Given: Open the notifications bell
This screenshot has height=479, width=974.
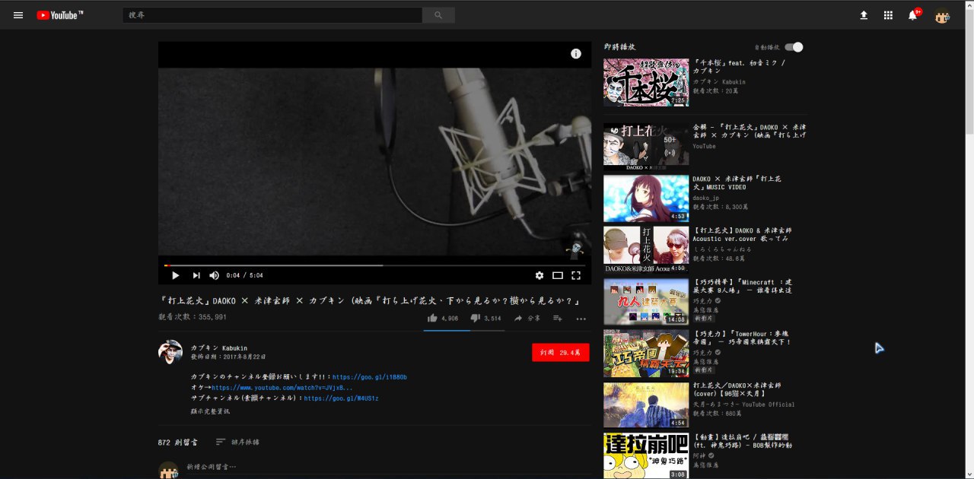Looking at the screenshot, I should [x=912, y=15].
